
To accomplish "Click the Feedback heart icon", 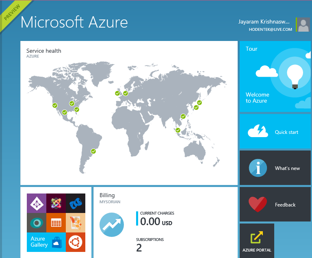I will [258, 204].
